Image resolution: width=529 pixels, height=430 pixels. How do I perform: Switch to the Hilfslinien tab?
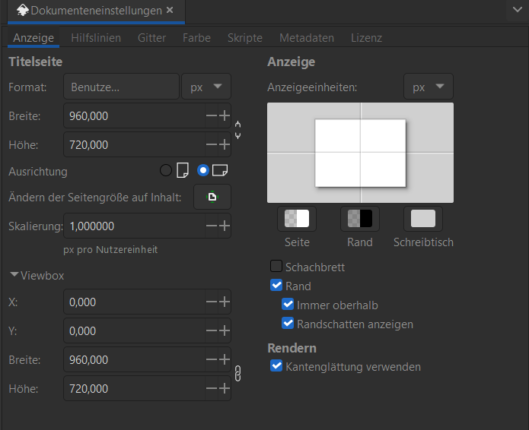[x=96, y=38]
